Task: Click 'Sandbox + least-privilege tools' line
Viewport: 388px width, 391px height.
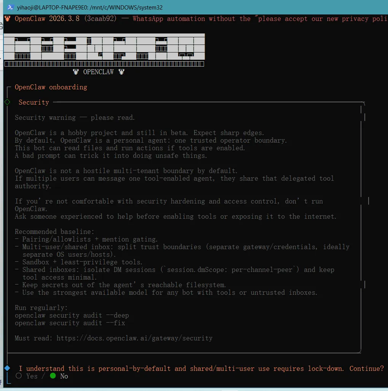Action: pyautogui.click(x=78, y=262)
